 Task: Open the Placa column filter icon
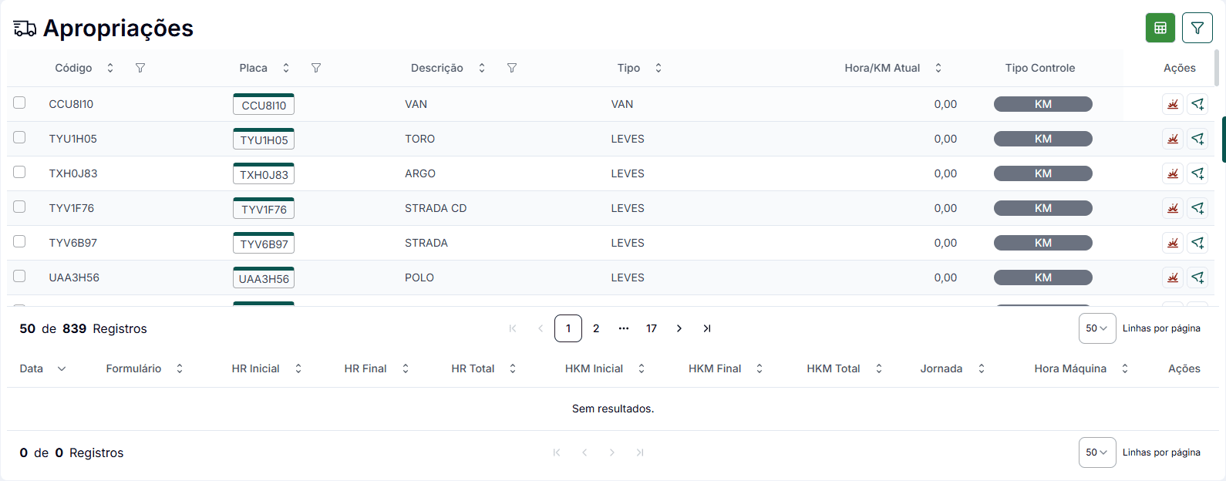316,68
